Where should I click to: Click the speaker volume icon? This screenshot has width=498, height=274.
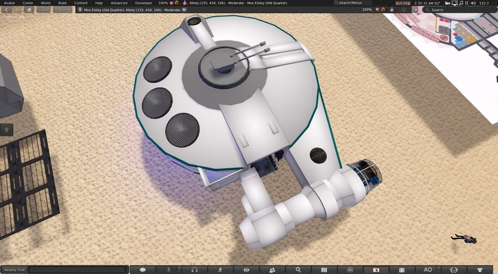[x=473, y=3]
